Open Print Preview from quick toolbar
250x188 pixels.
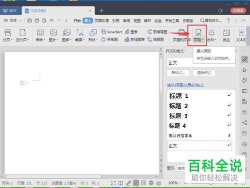click(44, 21)
